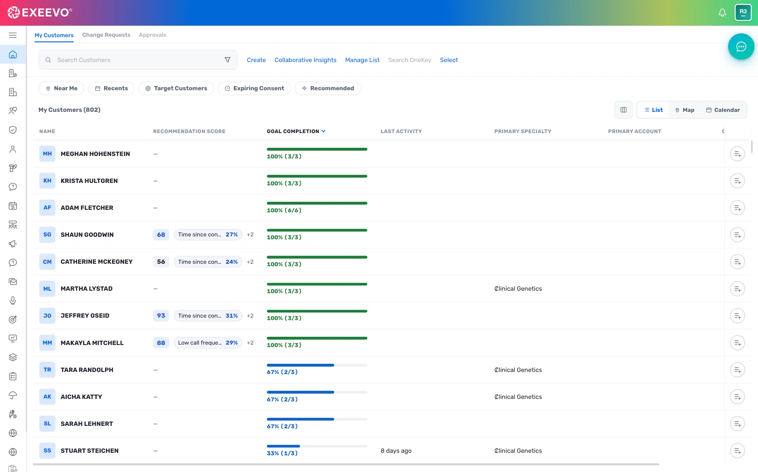The width and height of the screenshot is (758, 472).
Task: Click the Select link
Action: coord(449,60)
